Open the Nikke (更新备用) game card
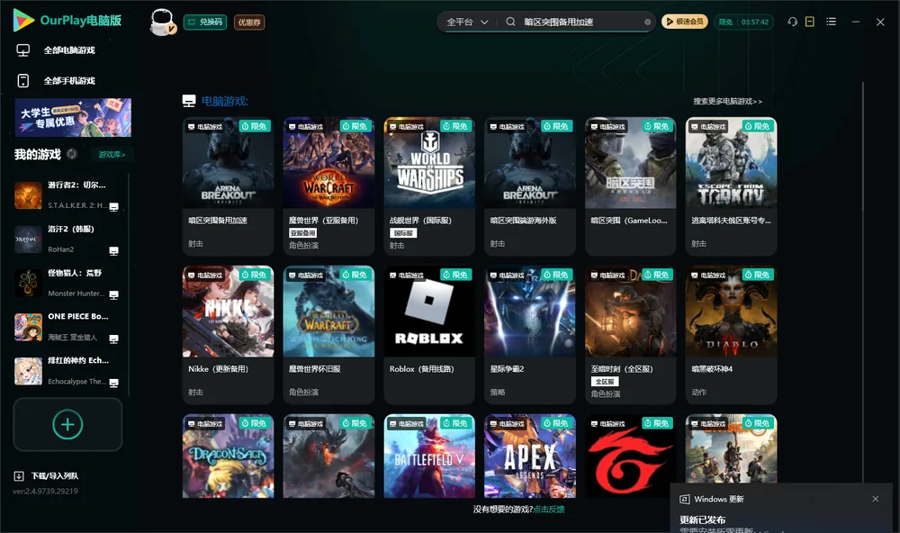 228,335
